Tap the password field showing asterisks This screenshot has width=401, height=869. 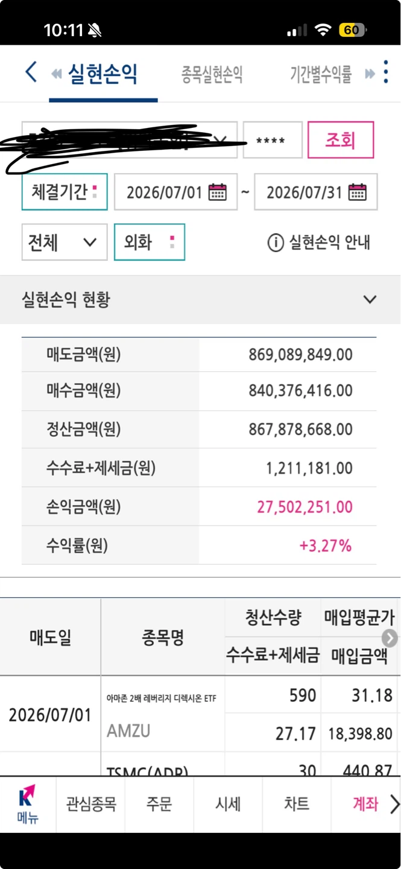(273, 140)
